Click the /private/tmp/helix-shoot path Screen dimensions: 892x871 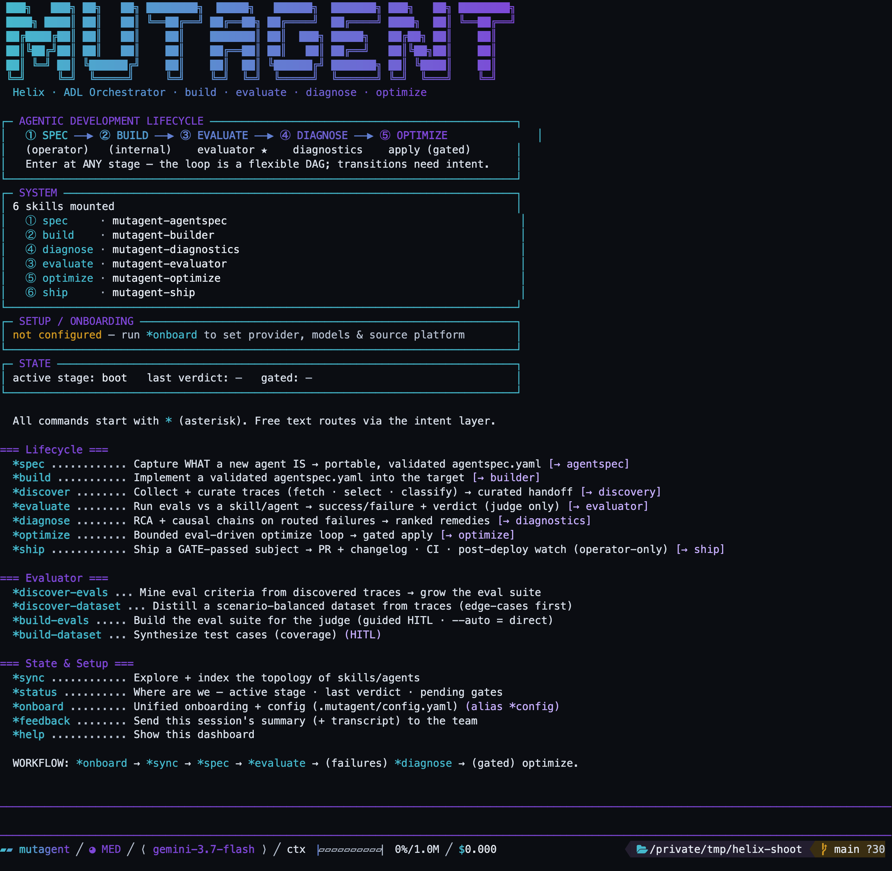click(725, 849)
